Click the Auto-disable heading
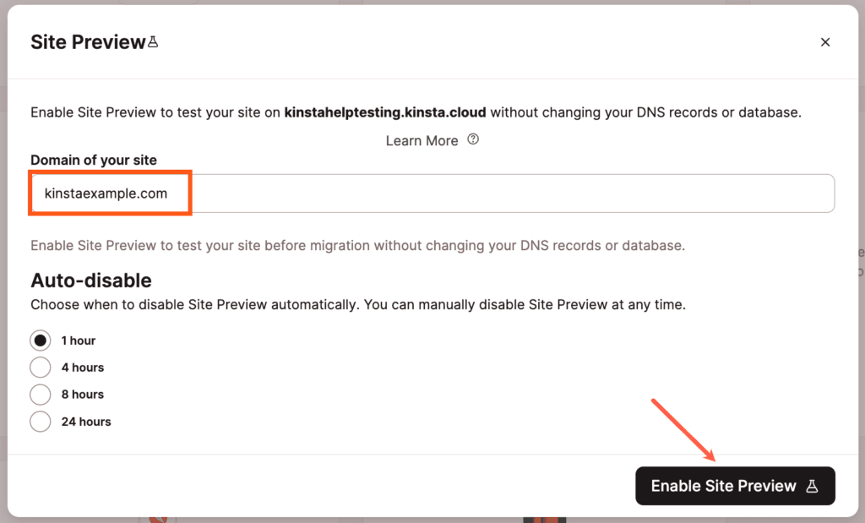 tap(91, 280)
